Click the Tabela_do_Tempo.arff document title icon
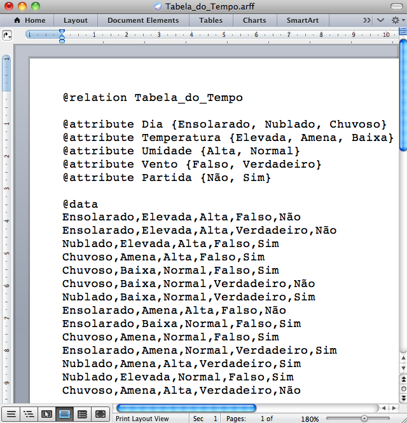The image size is (407, 423). click(x=158, y=6)
